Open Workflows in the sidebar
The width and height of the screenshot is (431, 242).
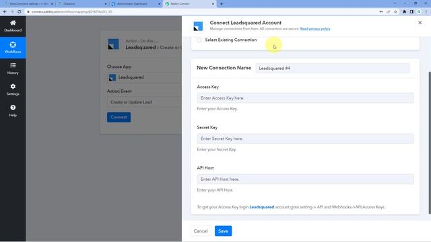tap(13, 48)
